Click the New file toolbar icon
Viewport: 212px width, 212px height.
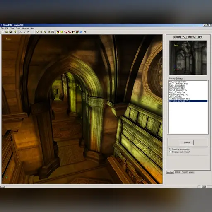tap(3, 32)
